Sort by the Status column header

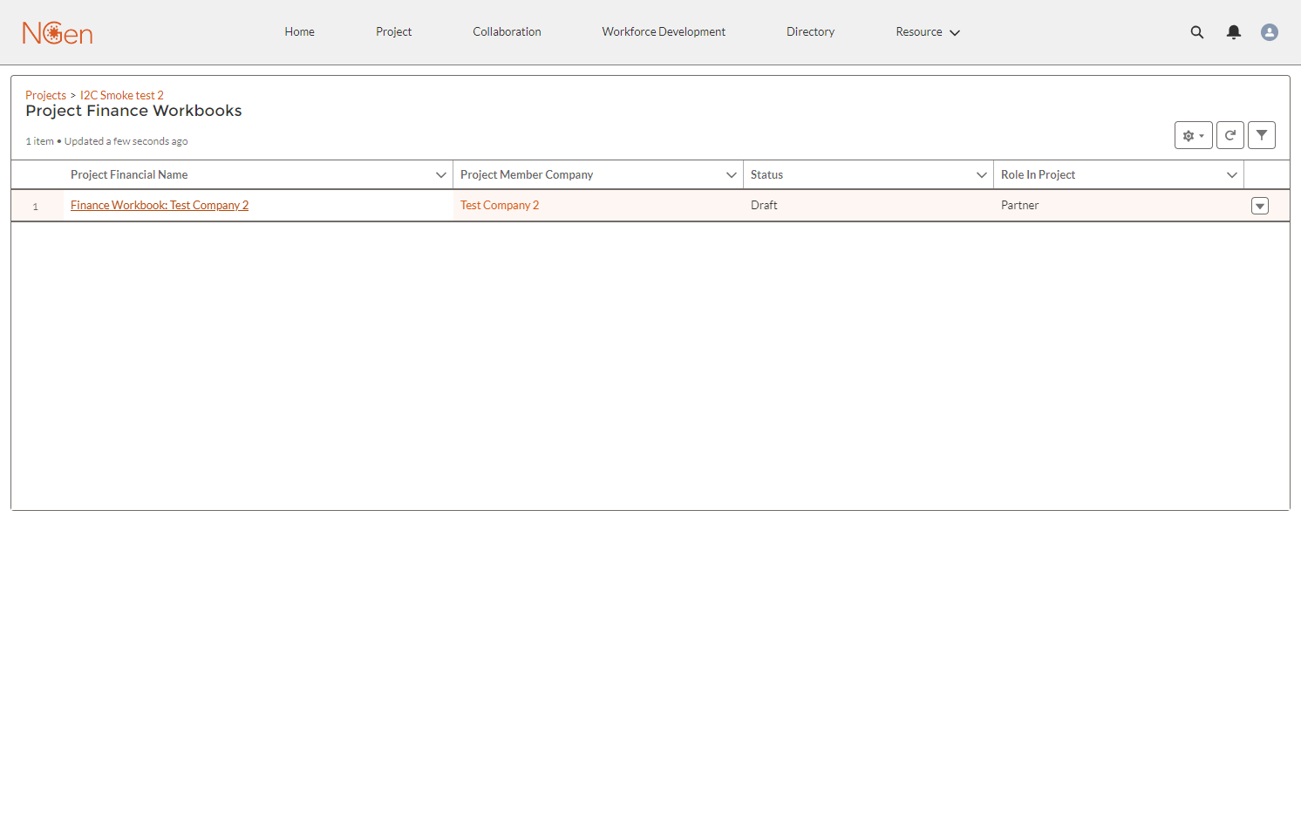pyautogui.click(x=766, y=175)
